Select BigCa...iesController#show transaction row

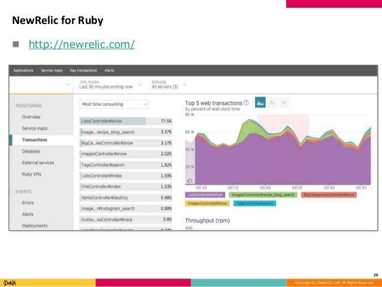pos(126,143)
